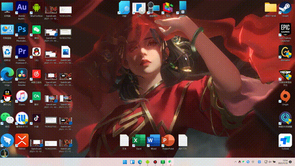Open the Adobe Photoshop desktop icon
295x166 pixels.
(22, 30)
